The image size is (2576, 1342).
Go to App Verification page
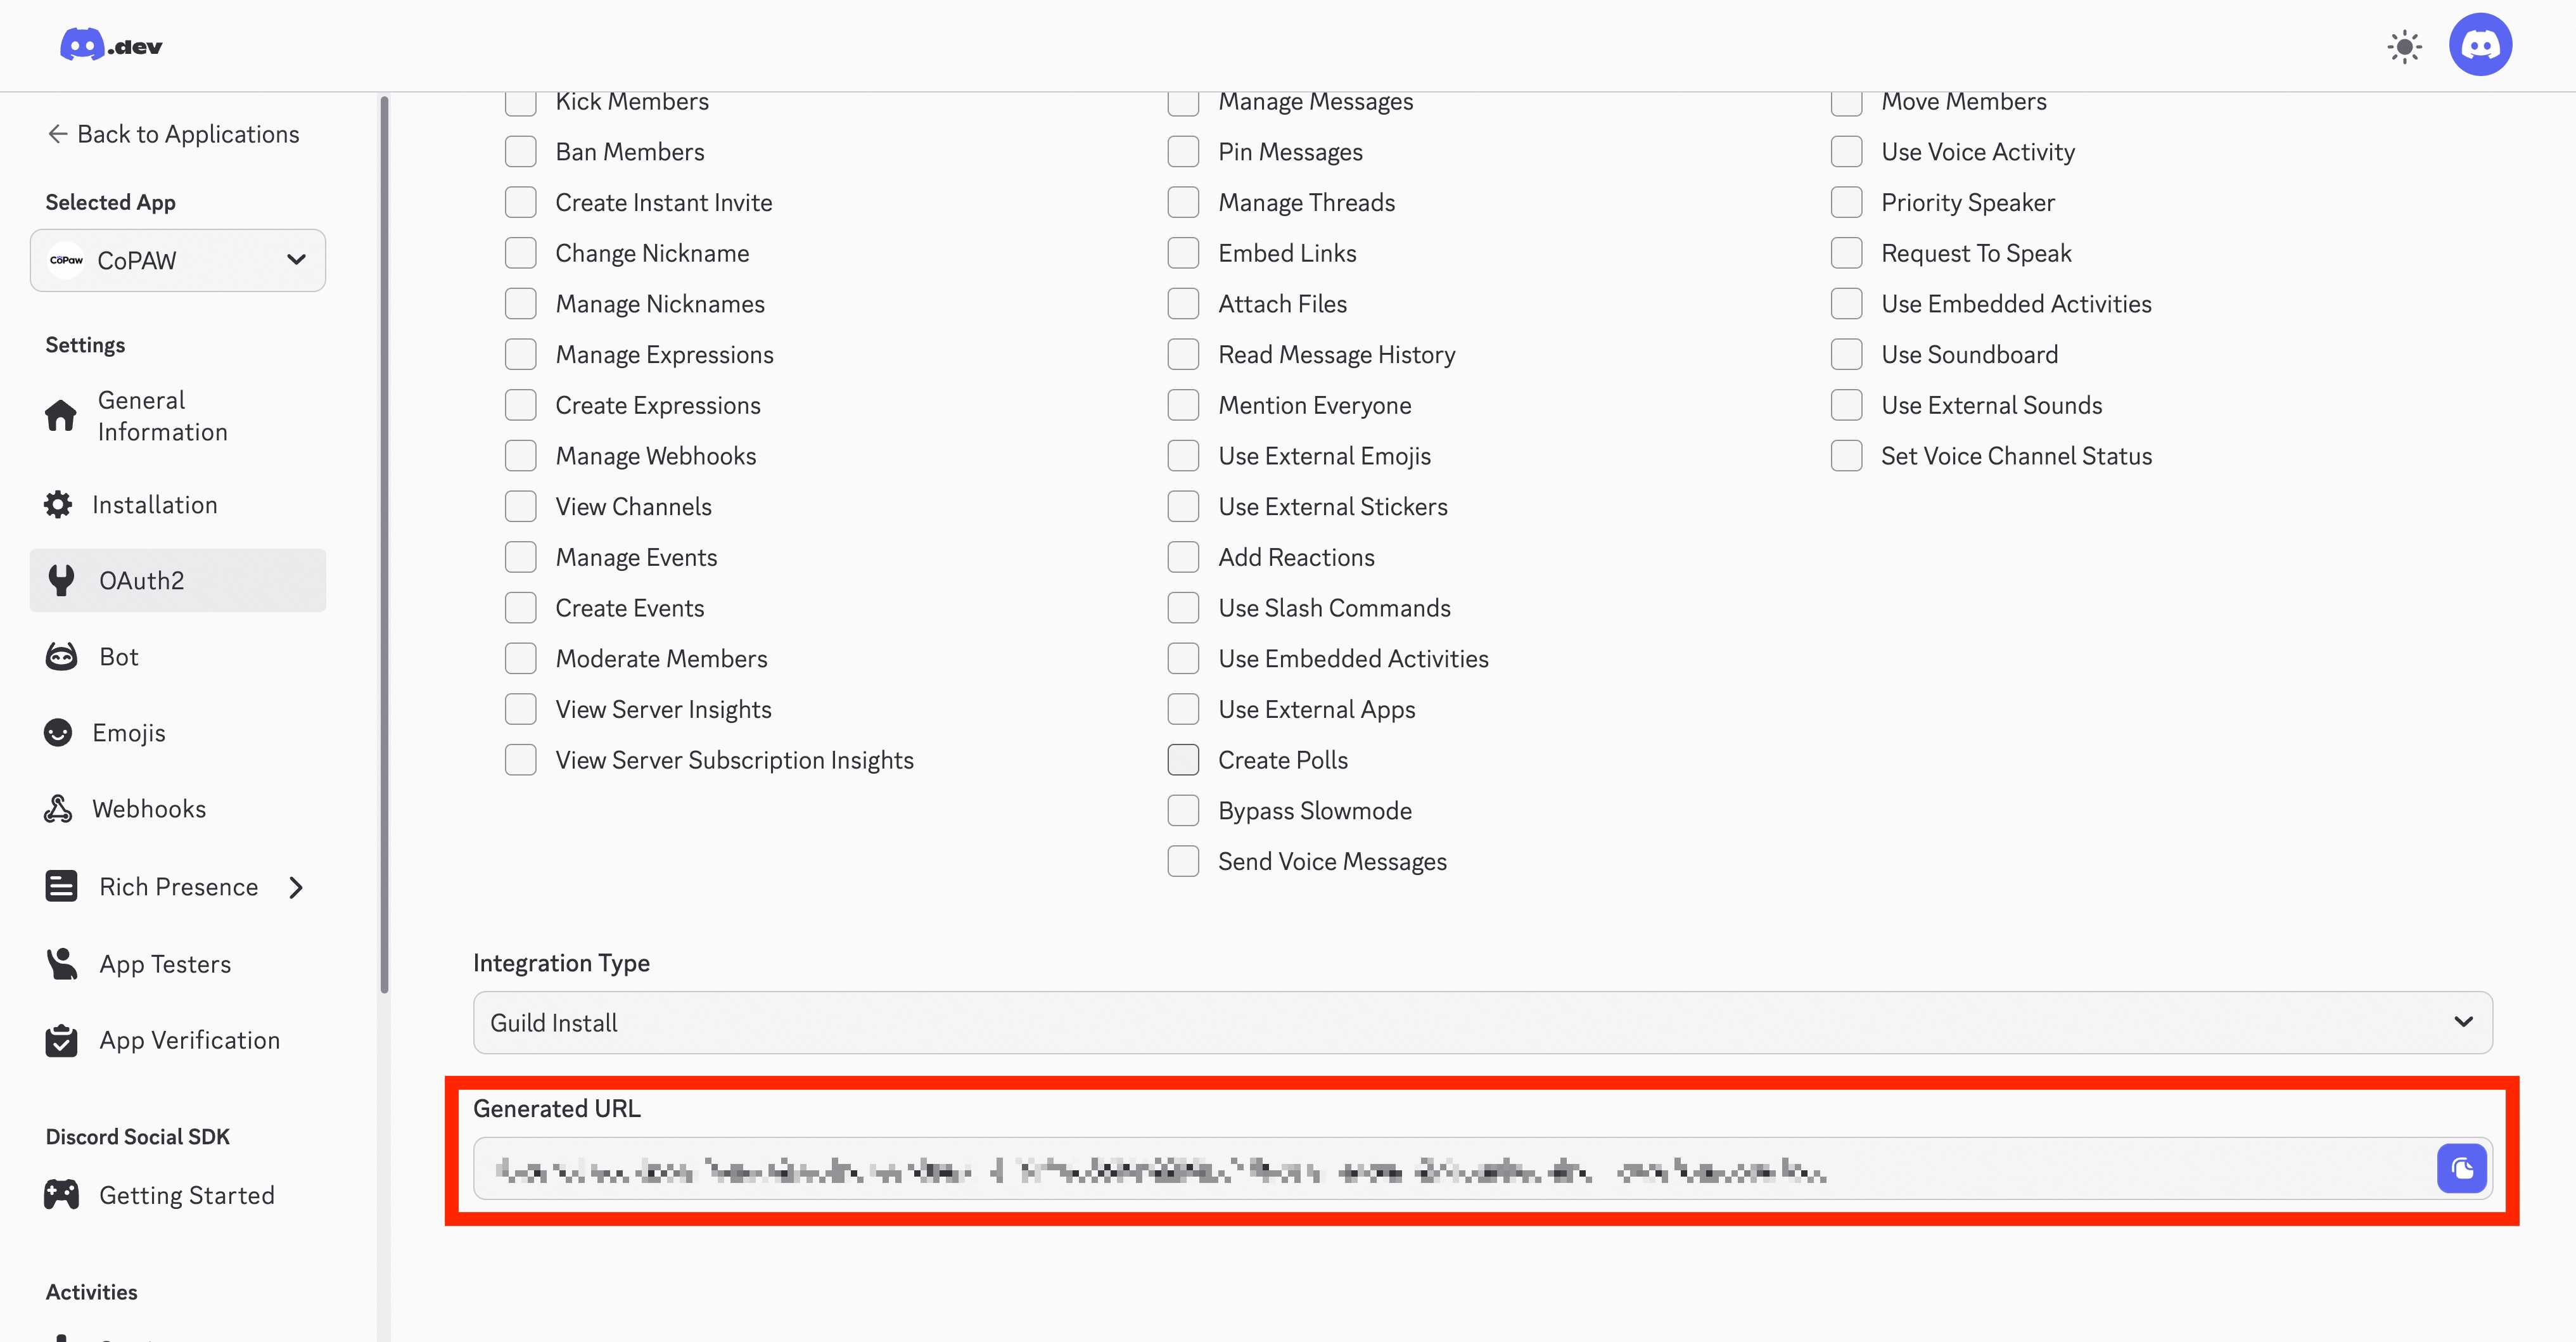pyautogui.click(x=188, y=1040)
